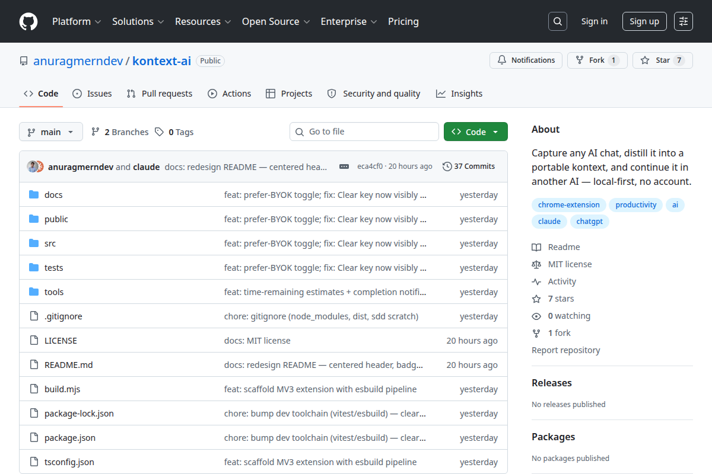The width and height of the screenshot is (712, 474).
Task: Click the file icon for LICENSE
Action: tap(34, 340)
